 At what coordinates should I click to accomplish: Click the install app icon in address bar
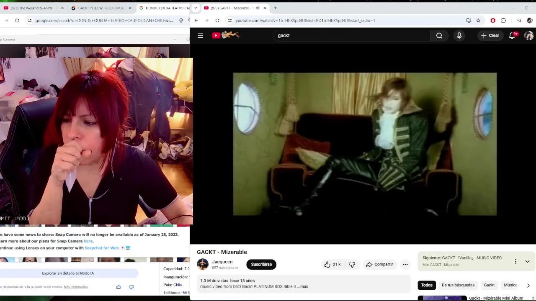469,20
